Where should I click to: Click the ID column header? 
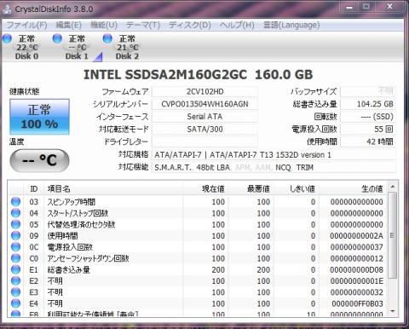[34, 188]
